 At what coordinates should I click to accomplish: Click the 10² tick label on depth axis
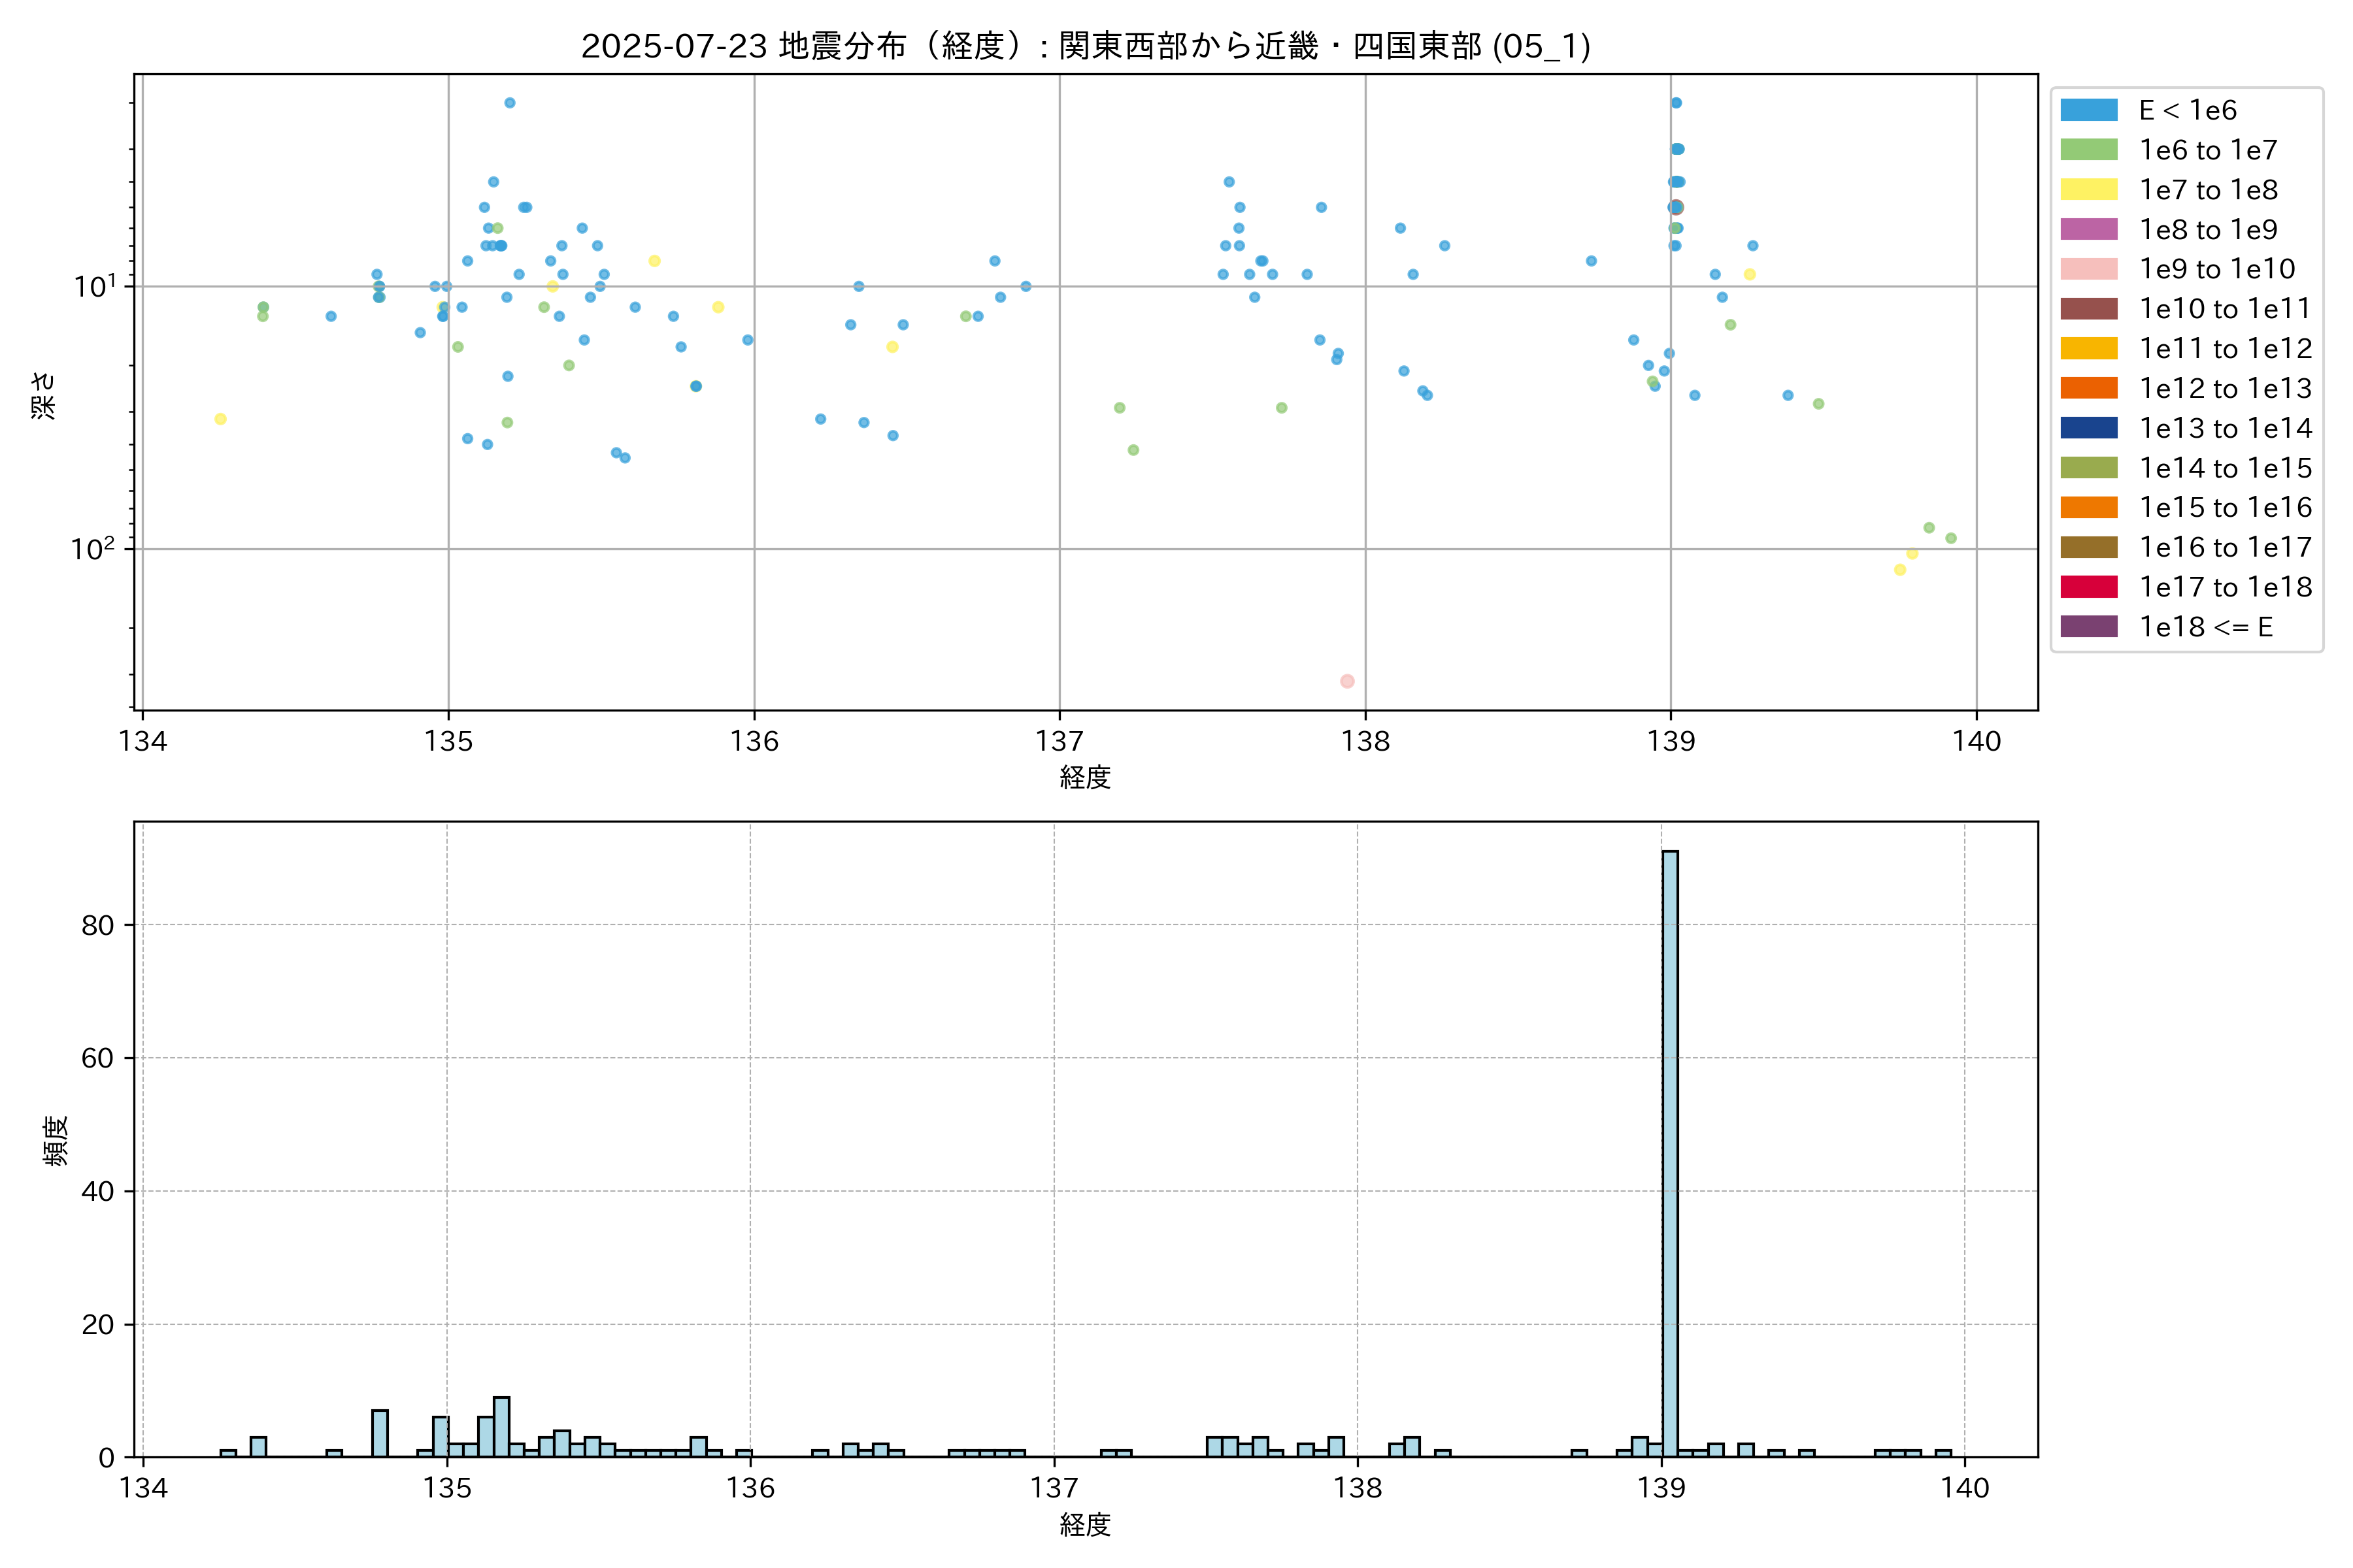pyautogui.click(x=93, y=549)
